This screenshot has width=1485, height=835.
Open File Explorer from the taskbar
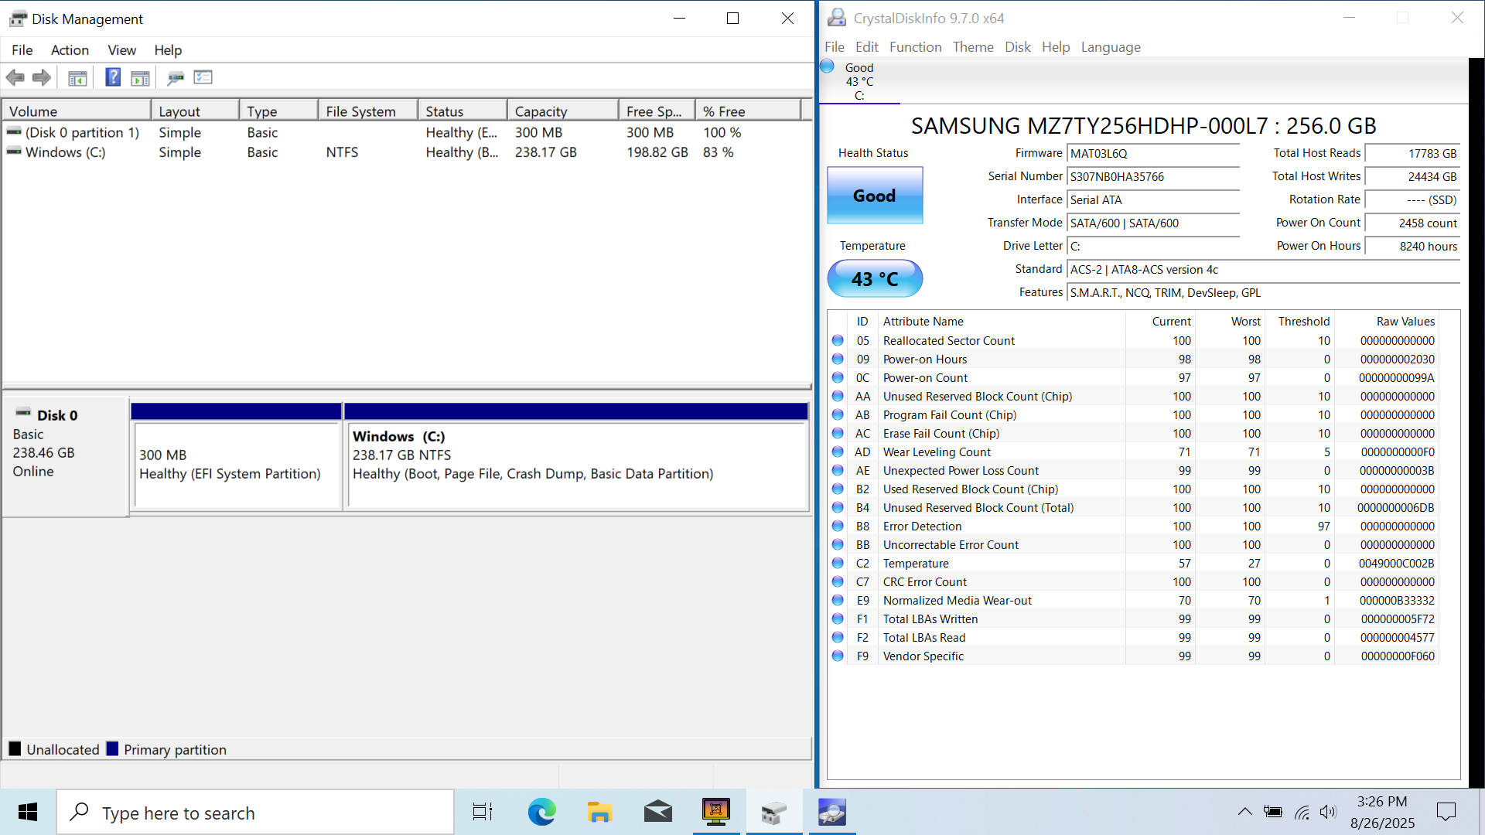pos(599,812)
